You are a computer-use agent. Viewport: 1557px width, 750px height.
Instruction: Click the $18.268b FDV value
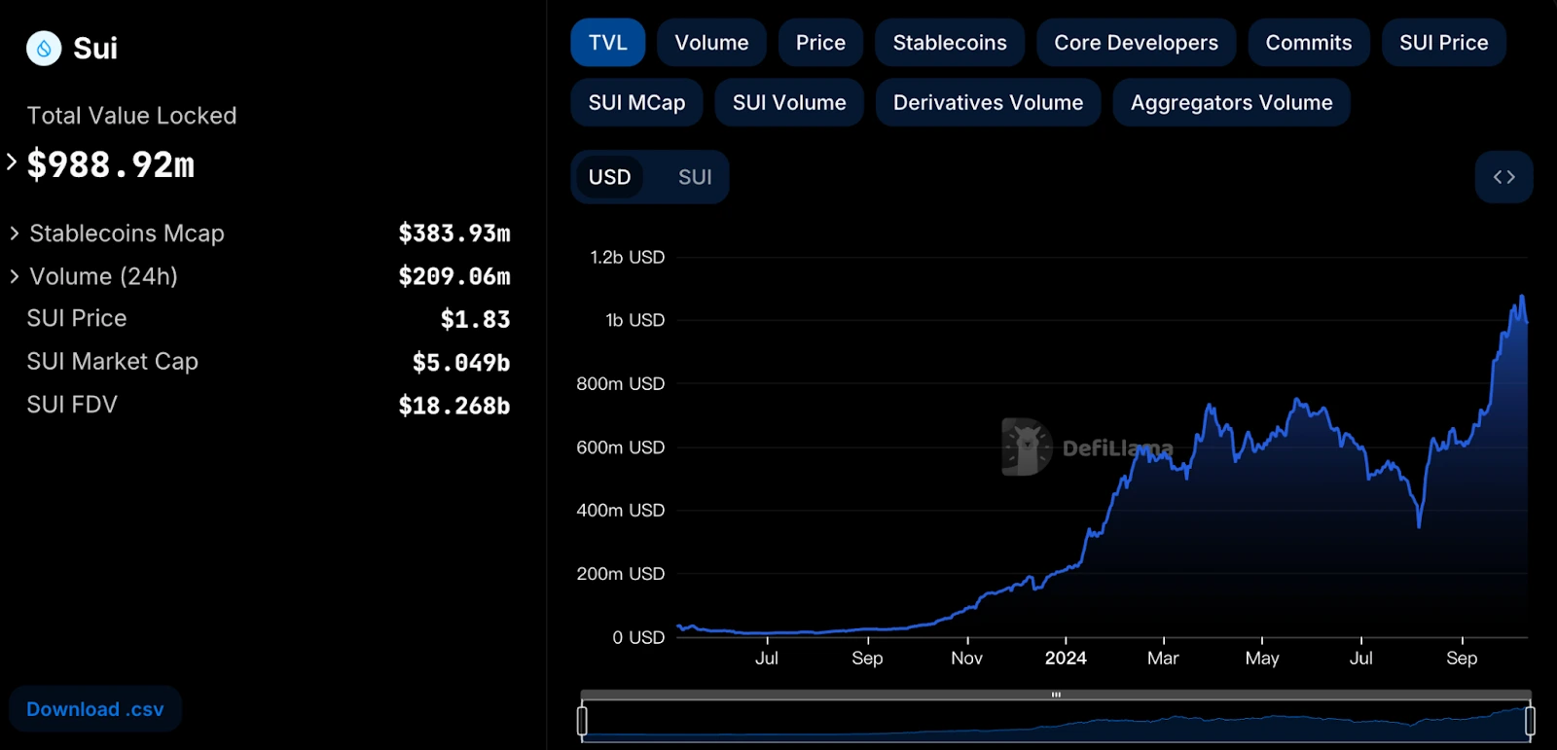[454, 406]
